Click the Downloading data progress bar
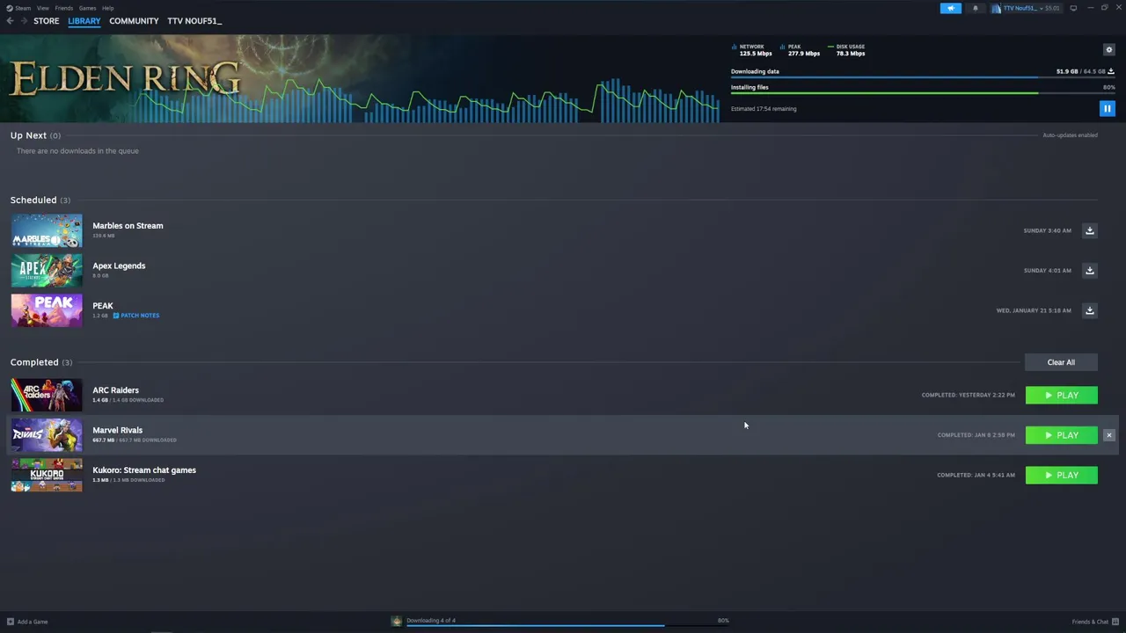This screenshot has height=633, width=1126. point(923,77)
